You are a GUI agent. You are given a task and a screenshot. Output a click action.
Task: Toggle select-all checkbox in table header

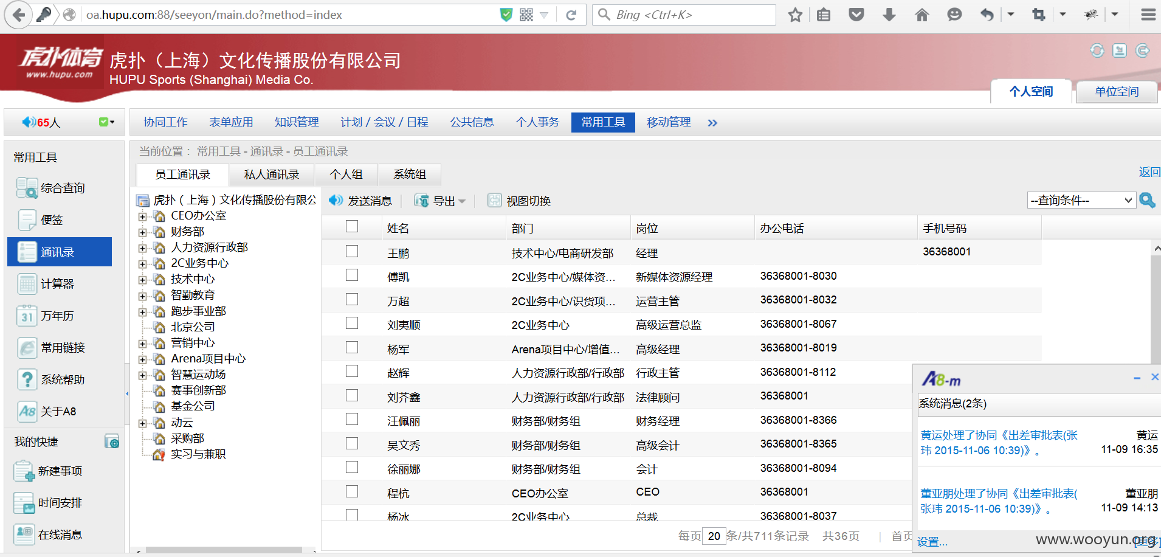pyautogui.click(x=352, y=226)
